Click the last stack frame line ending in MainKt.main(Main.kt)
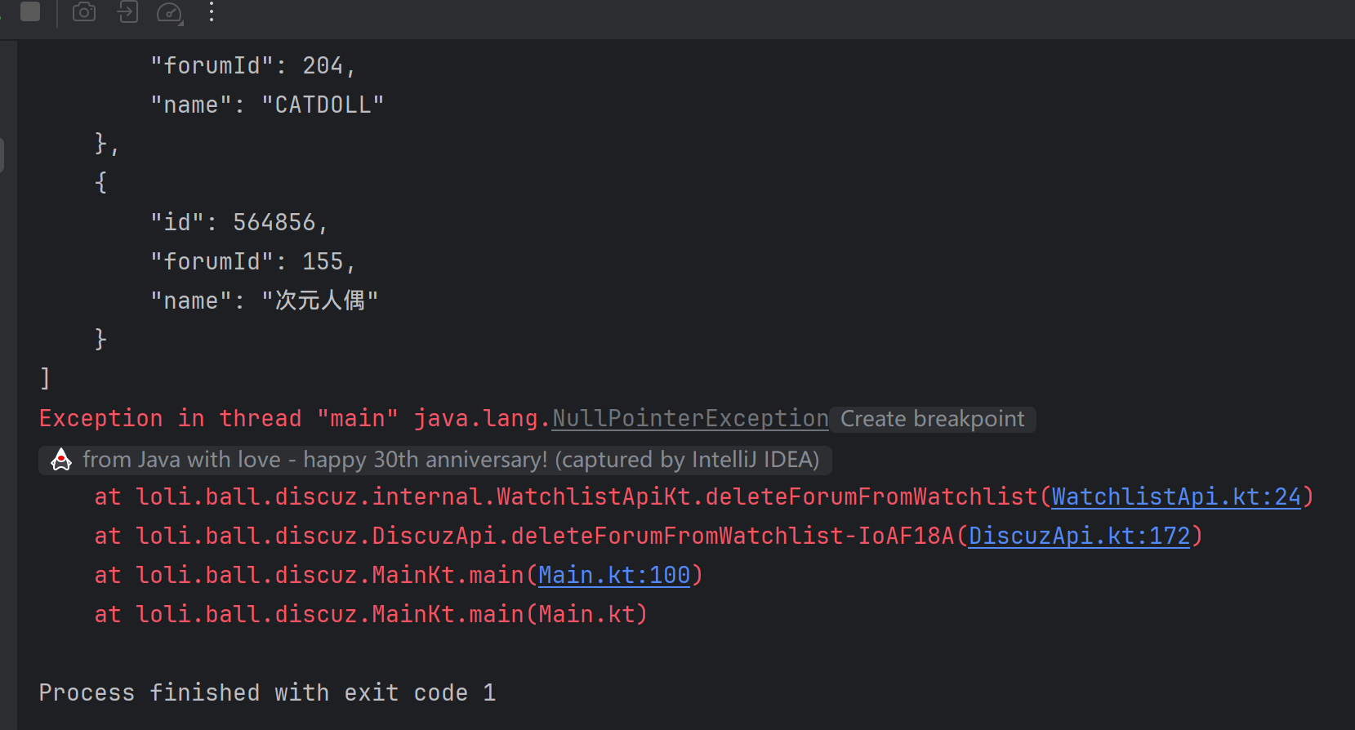 coord(371,614)
